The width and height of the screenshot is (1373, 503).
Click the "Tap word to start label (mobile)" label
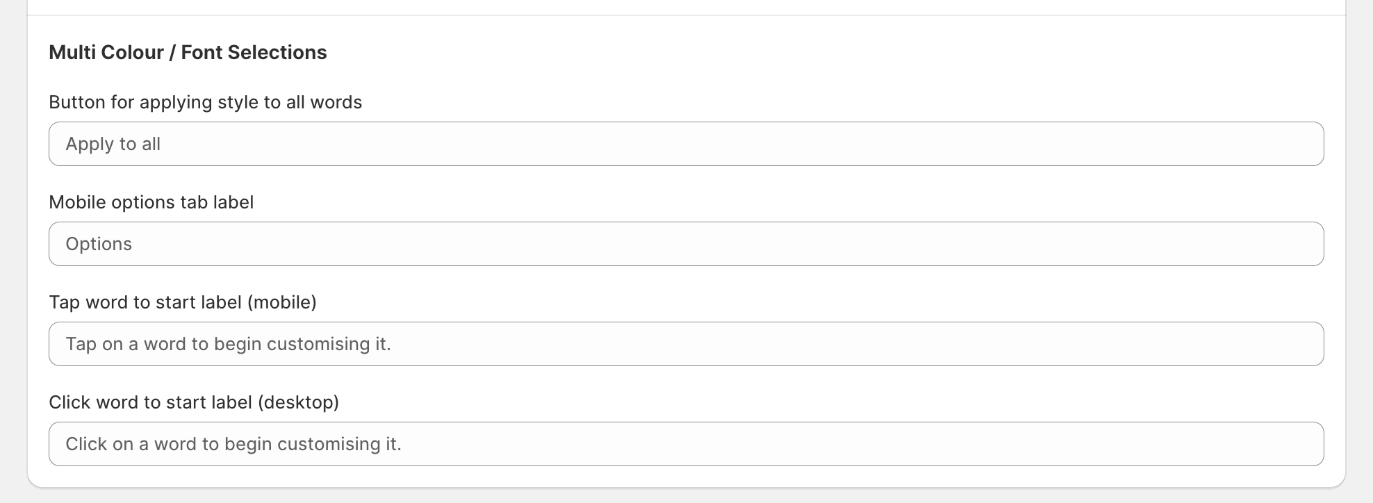pyautogui.click(x=182, y=302)
